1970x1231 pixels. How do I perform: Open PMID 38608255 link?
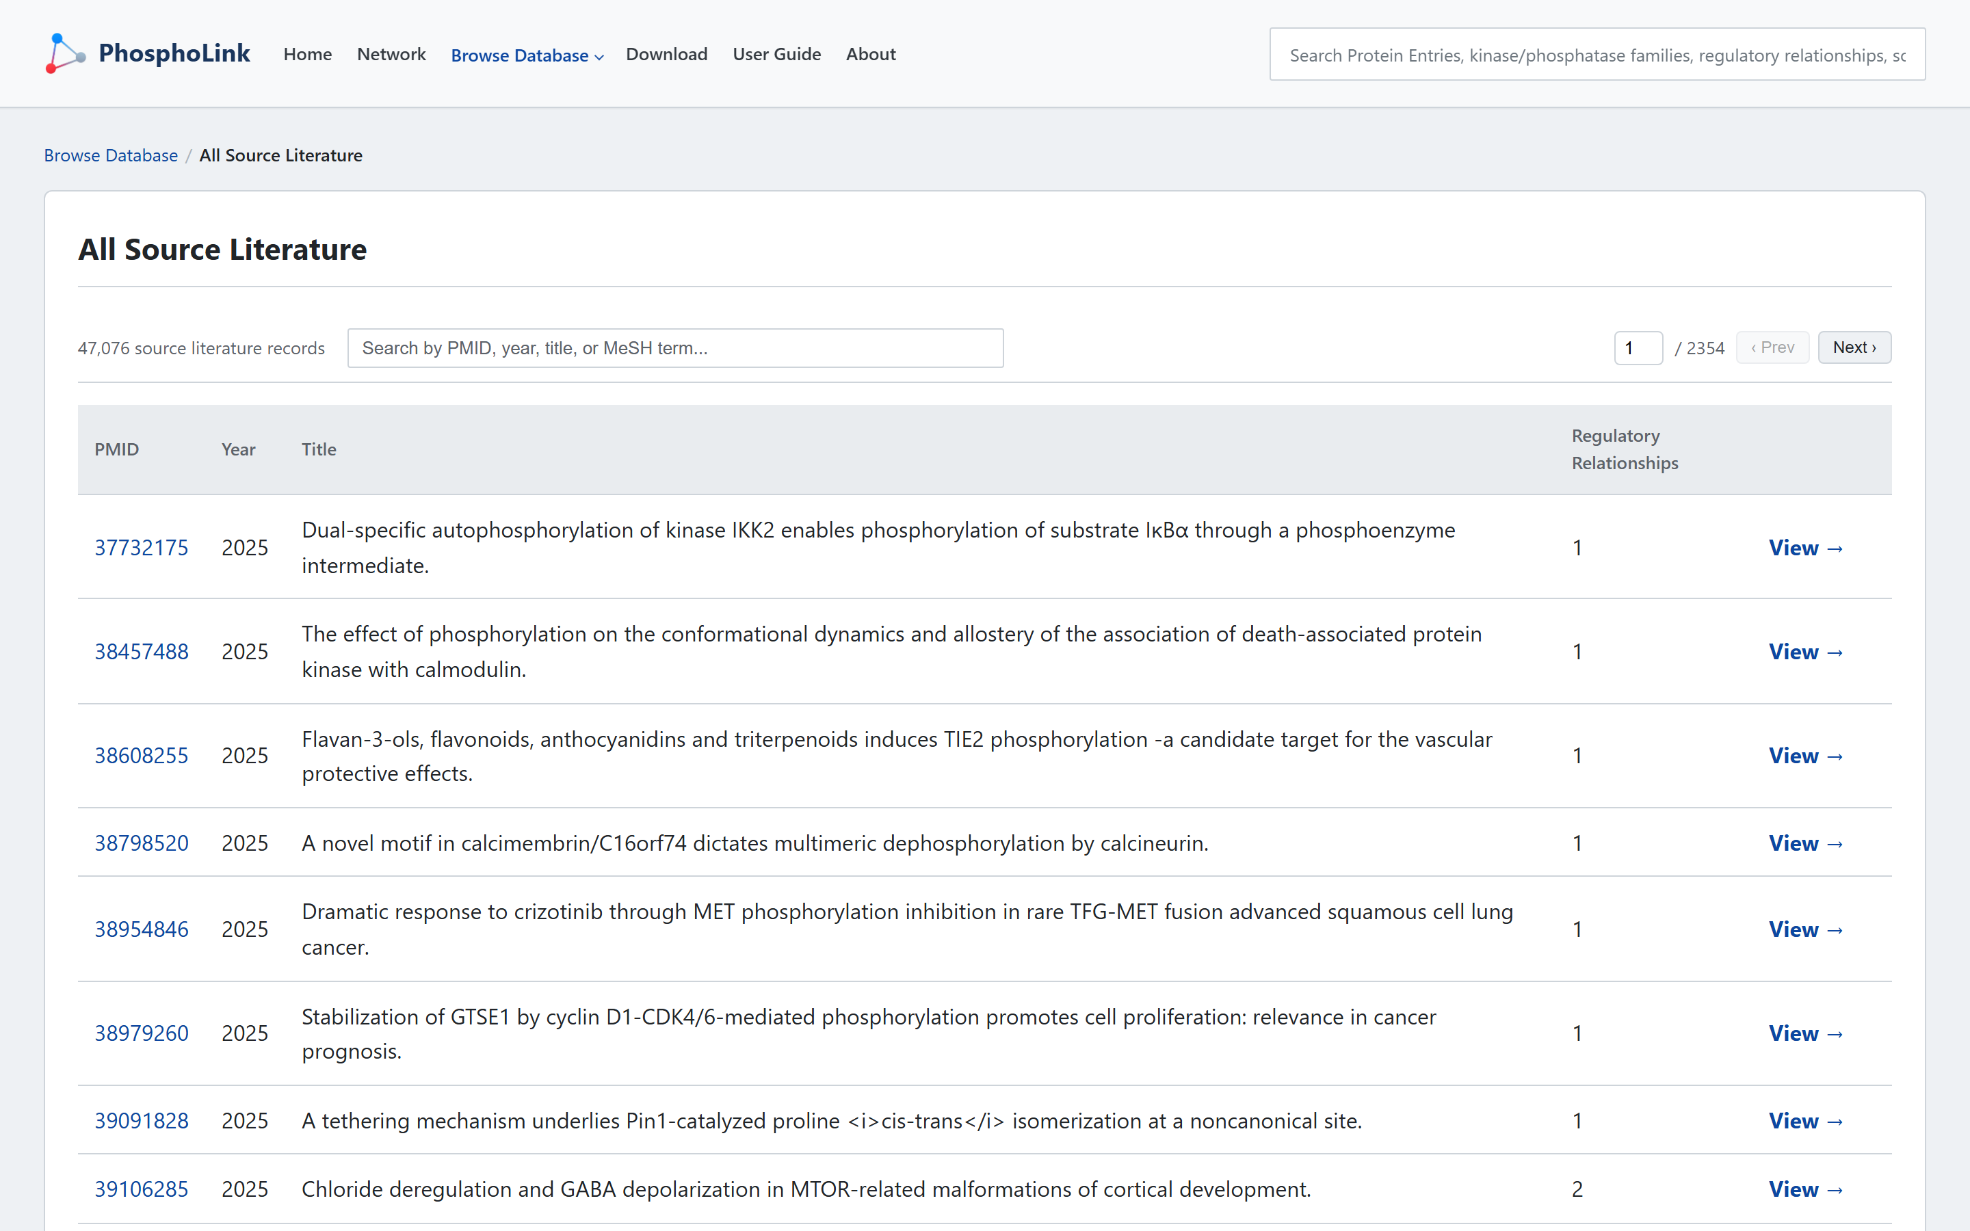pyautogui.click(x=141, y=756)
